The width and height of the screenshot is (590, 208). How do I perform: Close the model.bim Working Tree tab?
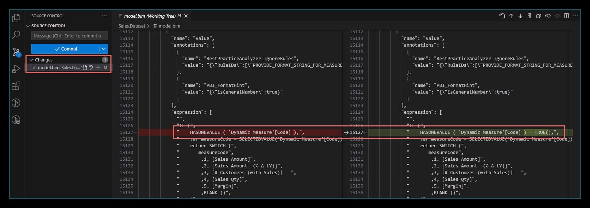coord(186,16)
